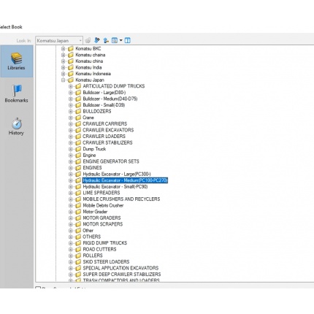314x314 pixels.
Task: Select CRAWLER LOADERS folder
Action: 104,137
